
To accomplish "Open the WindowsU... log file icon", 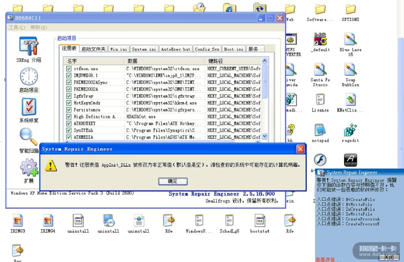I will (x=199, y=221).
